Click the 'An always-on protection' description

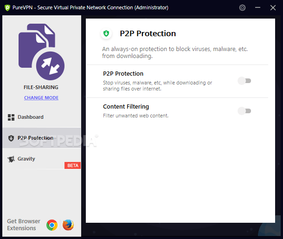[x=175, y=52]
